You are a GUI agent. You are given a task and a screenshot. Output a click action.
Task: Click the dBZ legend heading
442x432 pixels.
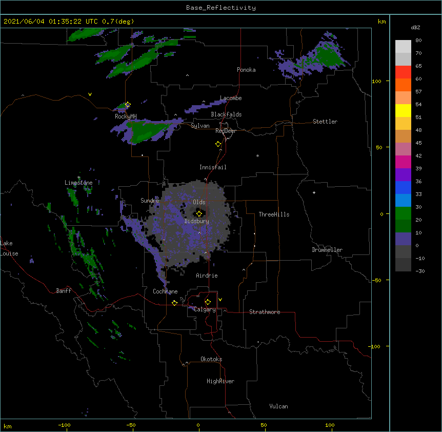415,28
